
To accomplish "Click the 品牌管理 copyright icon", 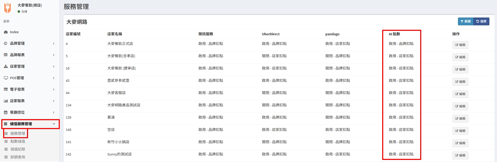I will [x=6, y=43].
